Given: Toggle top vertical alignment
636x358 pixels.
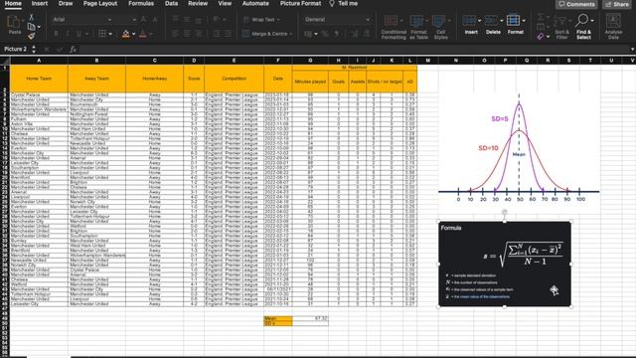Looking at the screenshot, I should coord(175,19).
